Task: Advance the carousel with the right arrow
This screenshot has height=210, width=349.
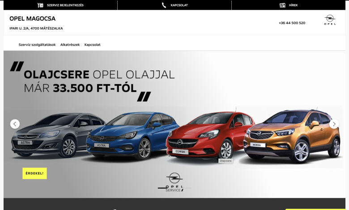Action: tap(334, 124)
